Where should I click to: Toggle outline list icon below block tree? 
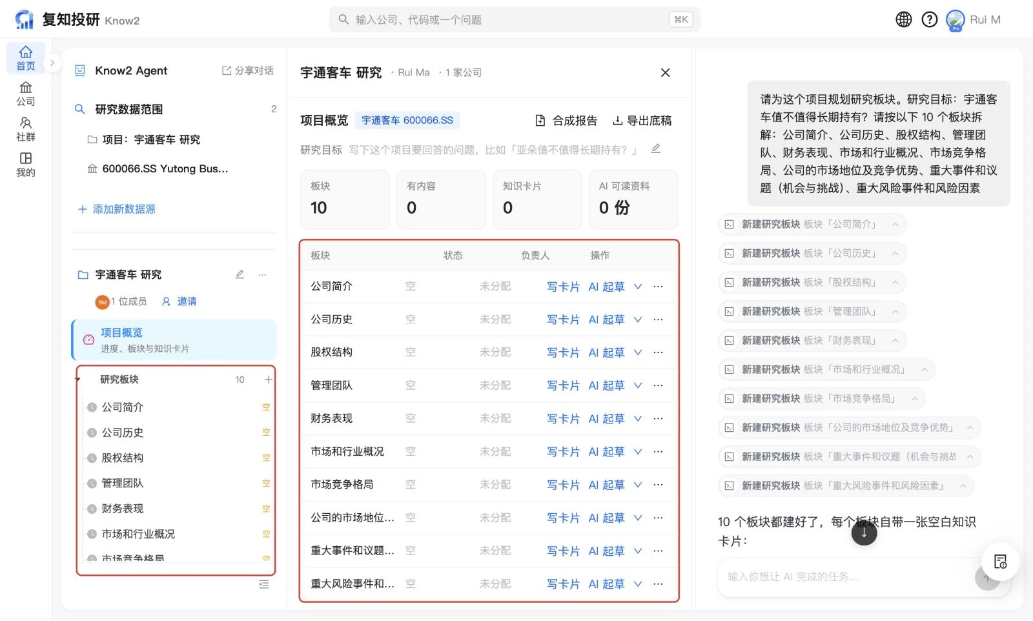click(x=264, y=584)
